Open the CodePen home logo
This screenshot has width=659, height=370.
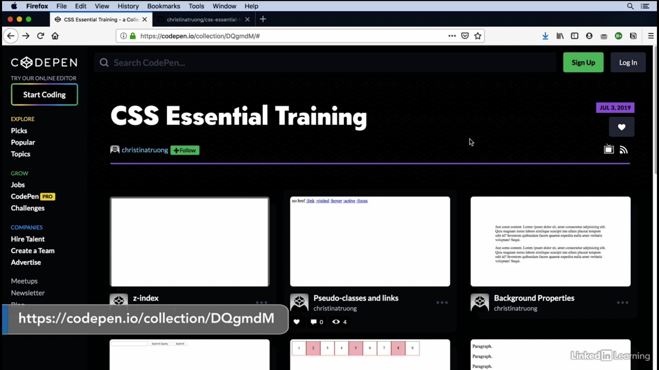coord(44,62)
